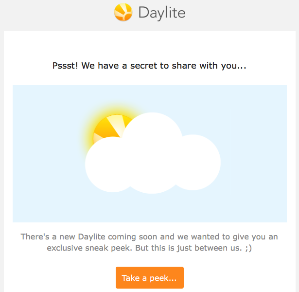Click the 'There's a new Daylite coming soon' line
The height and width of the screenshot is (292, 299).
point(149,237)
